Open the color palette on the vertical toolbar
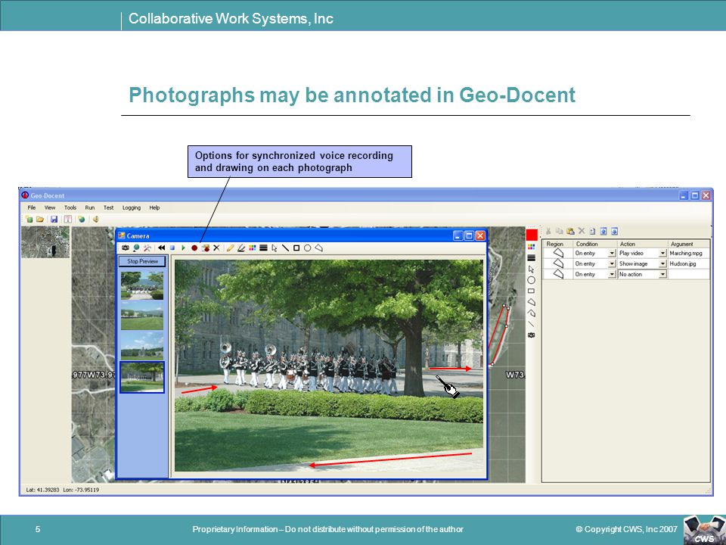726x545 pixels. click(532, 247)
